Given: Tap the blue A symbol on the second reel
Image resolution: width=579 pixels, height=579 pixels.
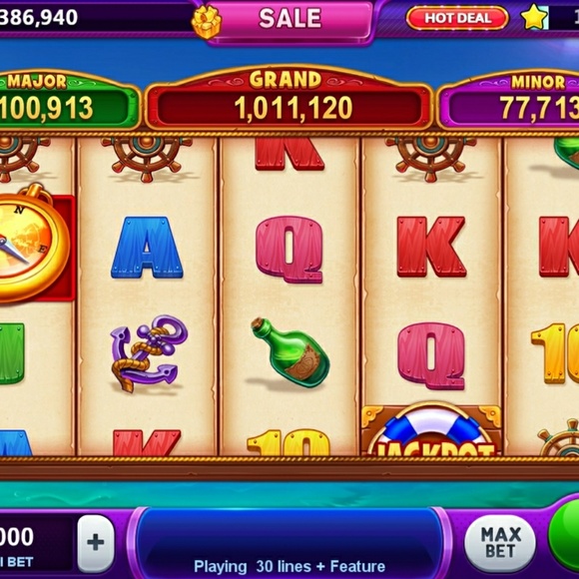Looking at the screenshot, I should [x=147, y=248].
